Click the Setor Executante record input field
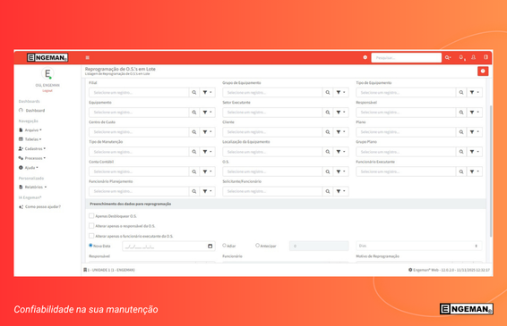507x326 pixels. (272, 113)
